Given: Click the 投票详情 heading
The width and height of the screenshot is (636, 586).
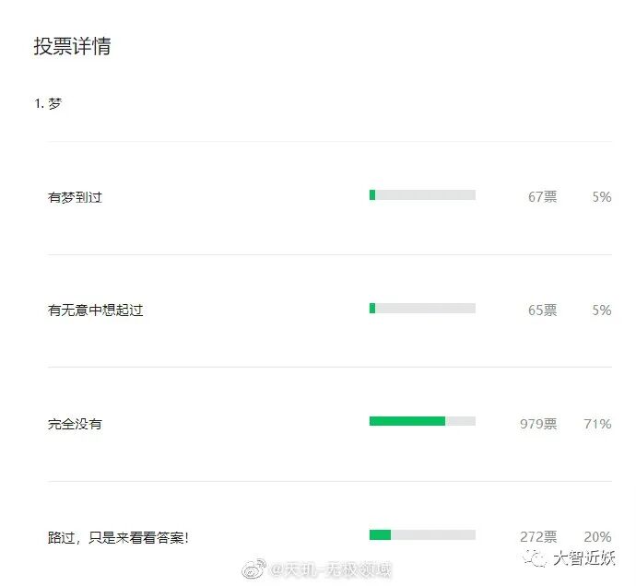Looking at the screenshot, I should click(x=72, y=46).
